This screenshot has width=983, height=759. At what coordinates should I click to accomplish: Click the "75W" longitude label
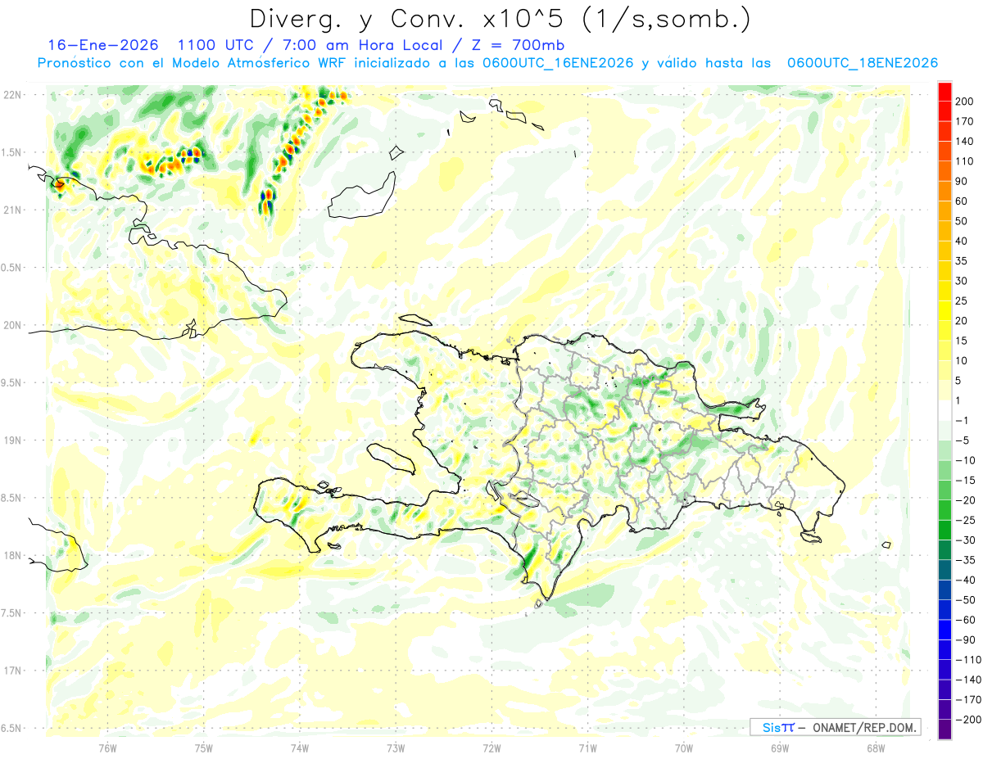(204, 748)
